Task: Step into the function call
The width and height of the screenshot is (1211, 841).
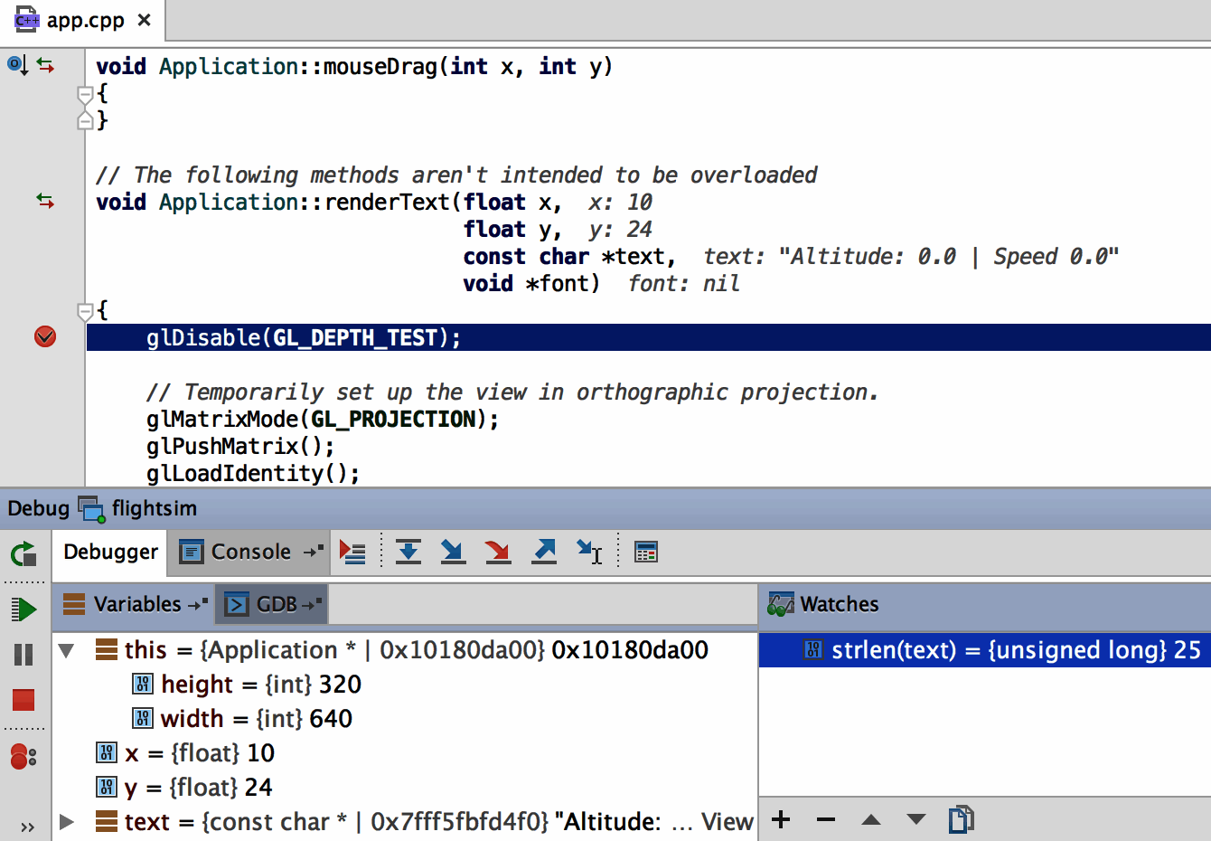Action: 452,552
